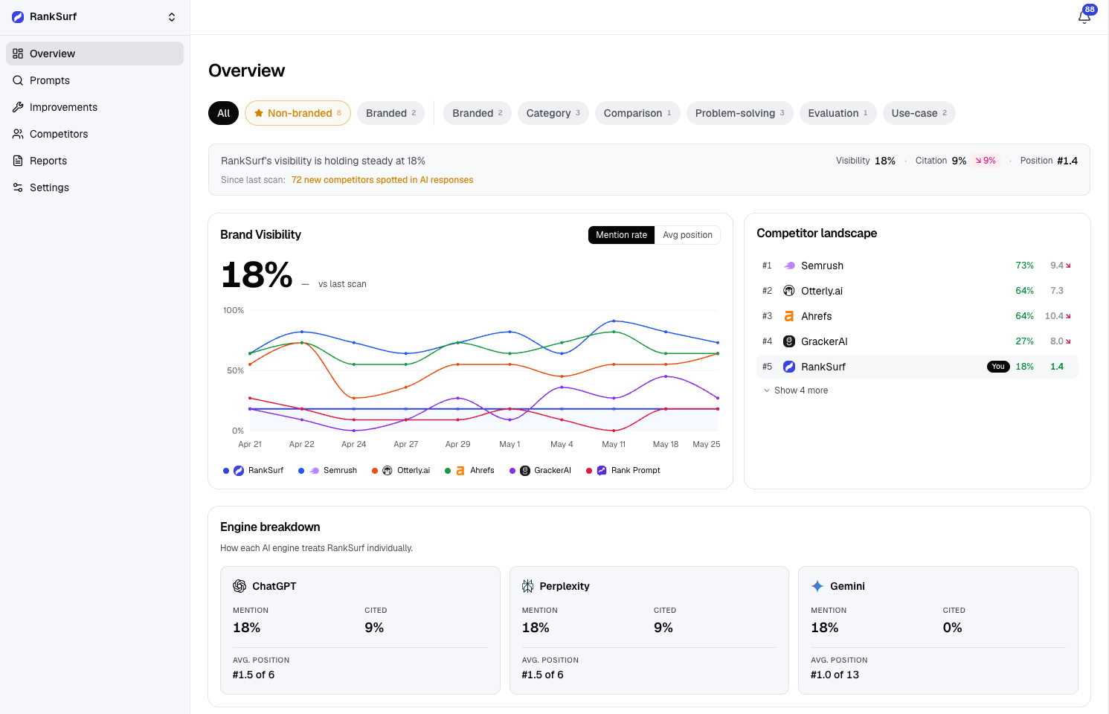Toggle the Ahrefs series label in the legend

pyautogui.click(x=482, y=471)
